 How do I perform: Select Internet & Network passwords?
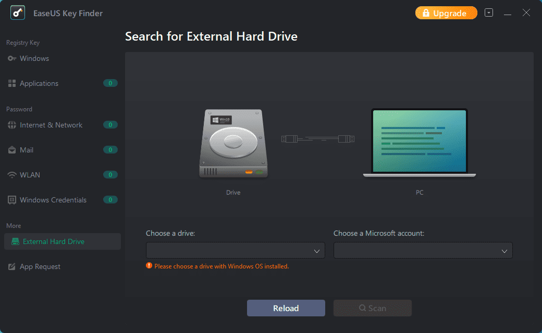click(x=62, y=125)
